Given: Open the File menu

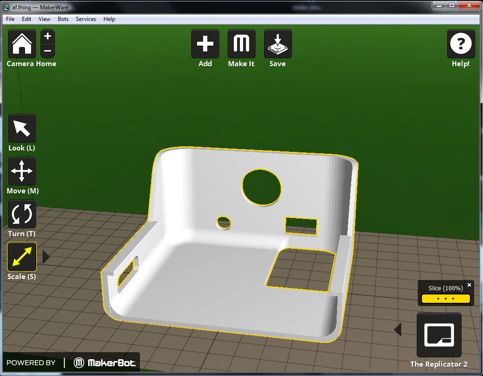Looking at the screenshot, I should [10, 19].
